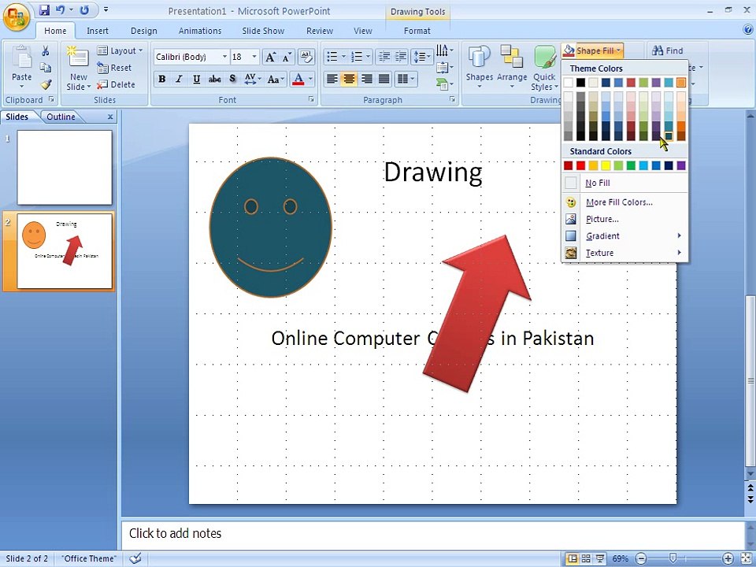
Task: Click the Office Button orb
Action: click(x=16, y=17)
